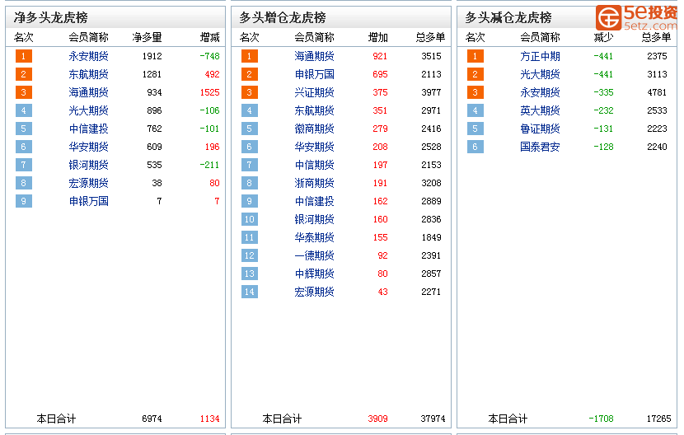Open 英大期货 link in 多头减仓龙虎榜

(540, 110)
